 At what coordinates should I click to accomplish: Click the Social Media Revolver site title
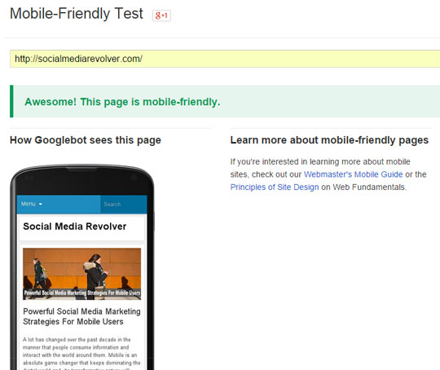point(75,227)
